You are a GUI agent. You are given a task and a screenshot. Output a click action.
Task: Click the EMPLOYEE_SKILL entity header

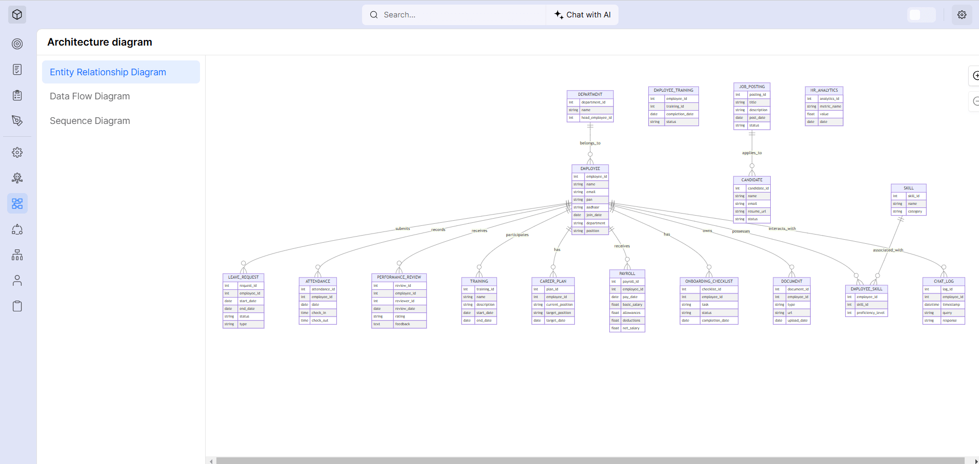[867, 289]
